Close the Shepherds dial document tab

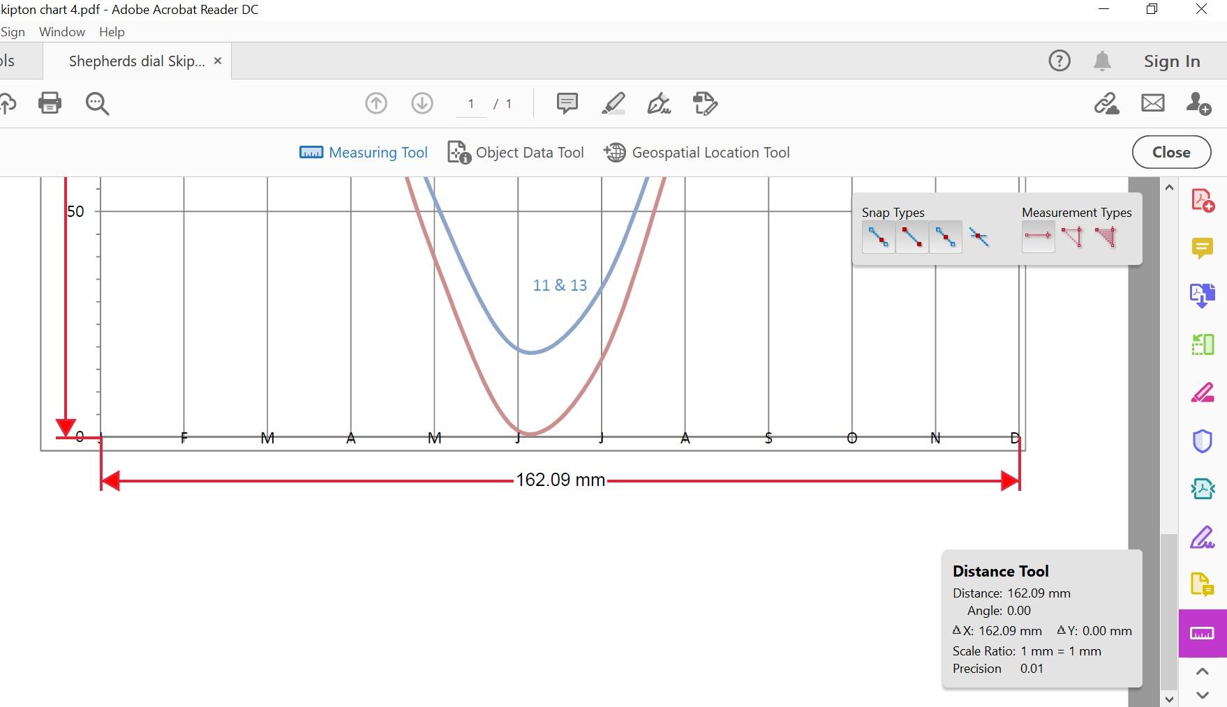(x=218, y=61)
